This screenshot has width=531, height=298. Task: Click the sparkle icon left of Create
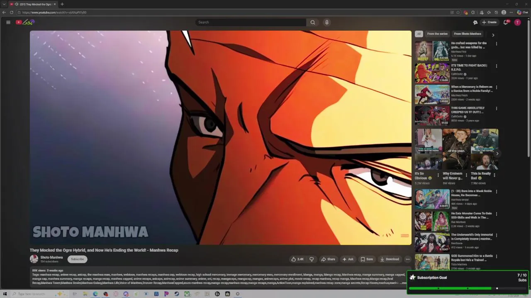(x=475, y=22)
